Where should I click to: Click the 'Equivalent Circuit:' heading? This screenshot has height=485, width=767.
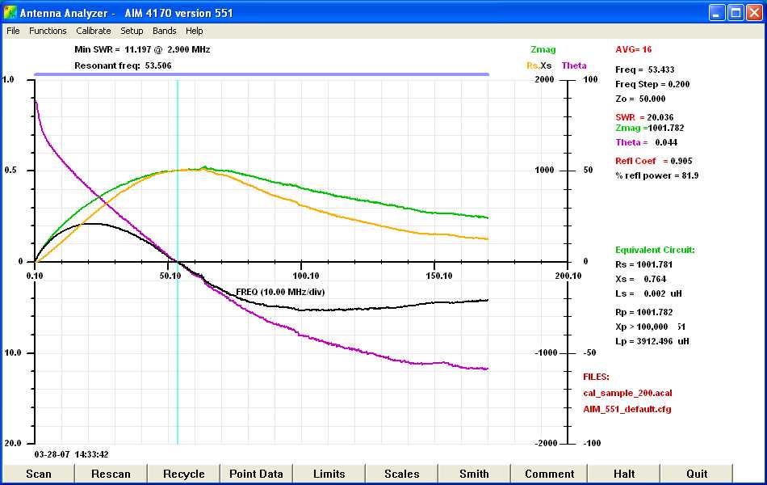click(x=655, y=250)
